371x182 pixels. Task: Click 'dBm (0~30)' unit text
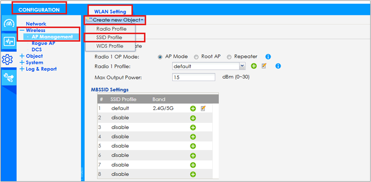pyautogui.click(x=236, y=77)
